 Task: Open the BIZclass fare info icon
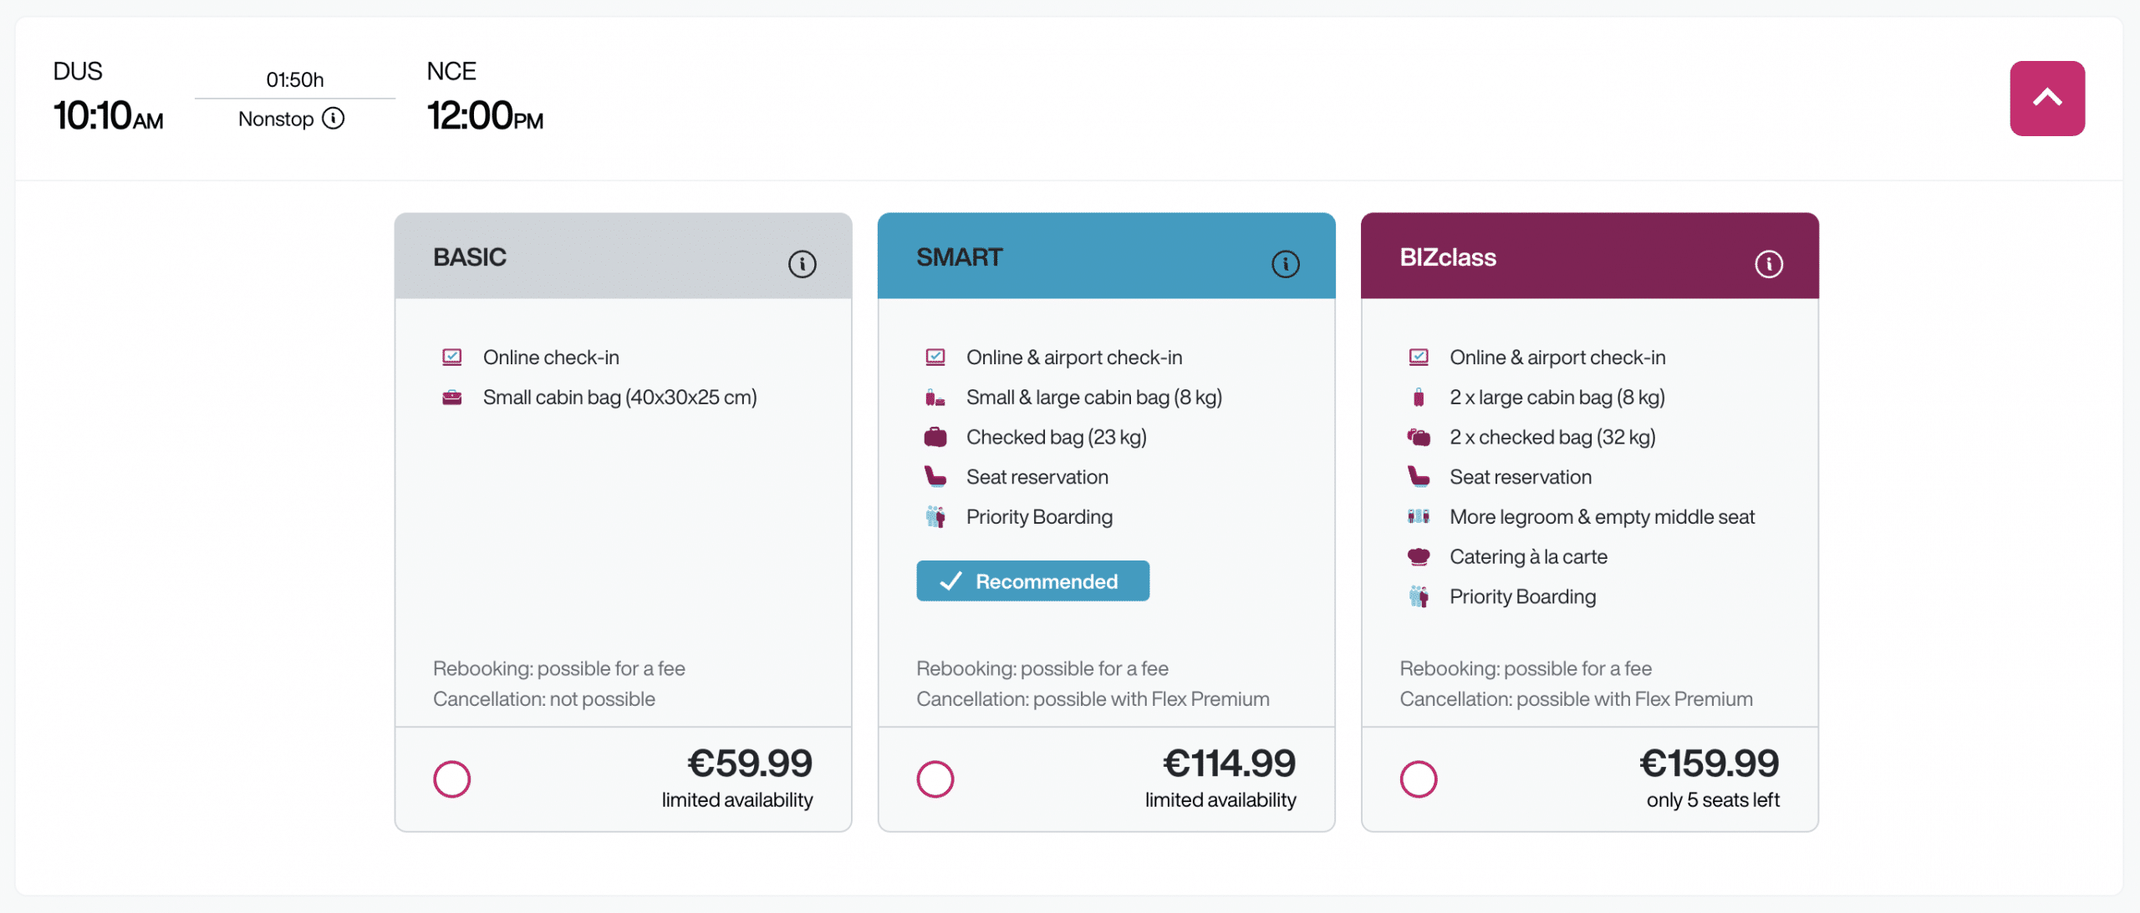1768,264
